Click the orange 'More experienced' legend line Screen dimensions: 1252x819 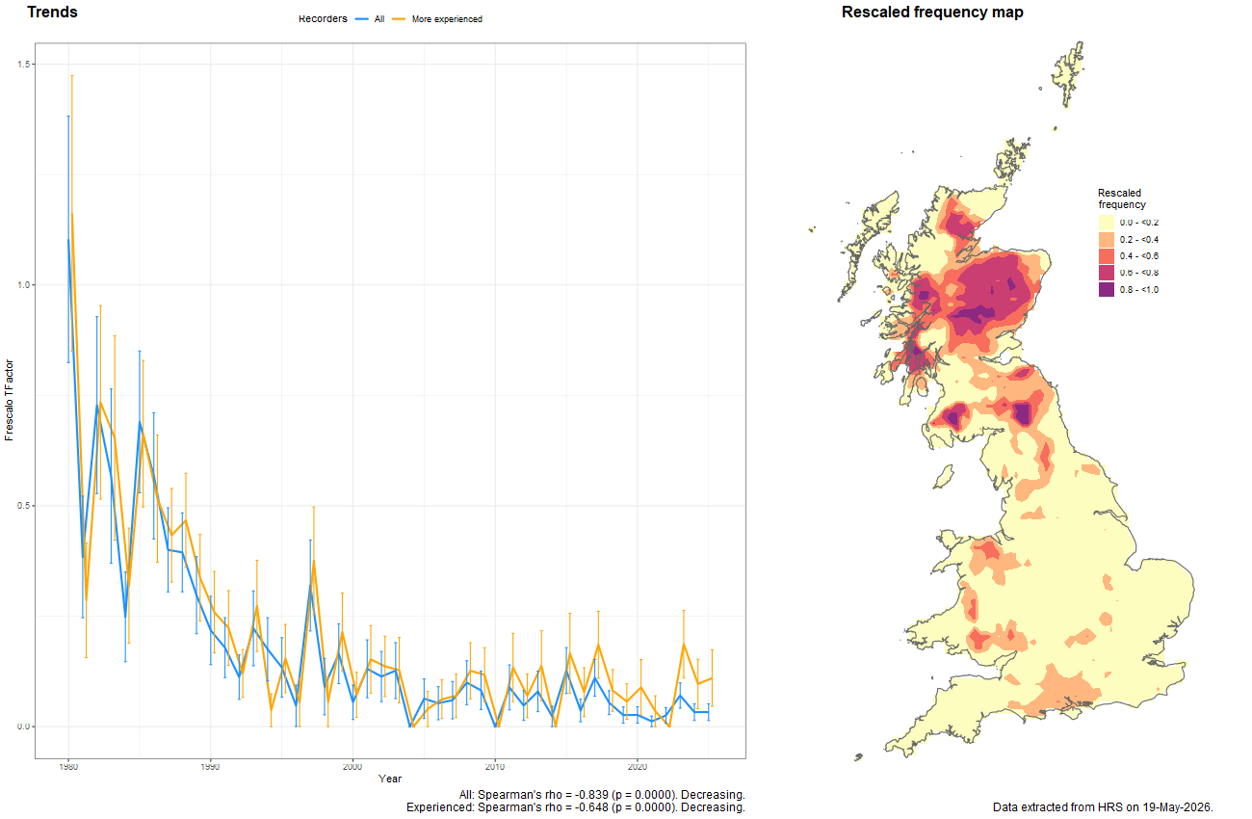click(x=400, y=19)
